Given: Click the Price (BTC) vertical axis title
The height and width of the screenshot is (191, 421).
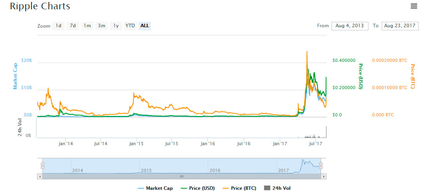Looking at the screenshot, I should 413,76.
